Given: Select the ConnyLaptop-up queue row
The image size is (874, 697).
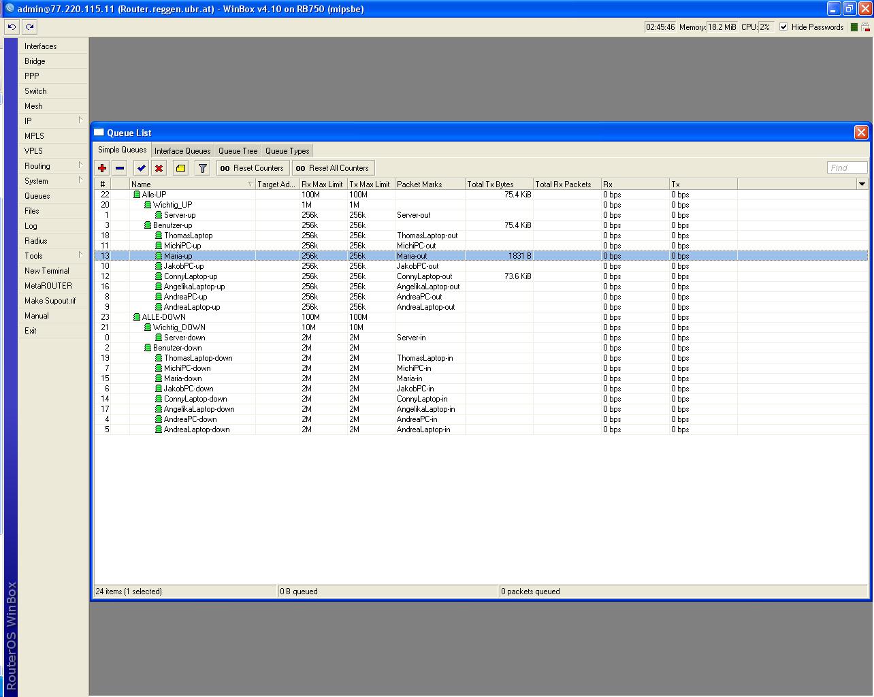Looking at the screenshot, I should tap(191, 276).
